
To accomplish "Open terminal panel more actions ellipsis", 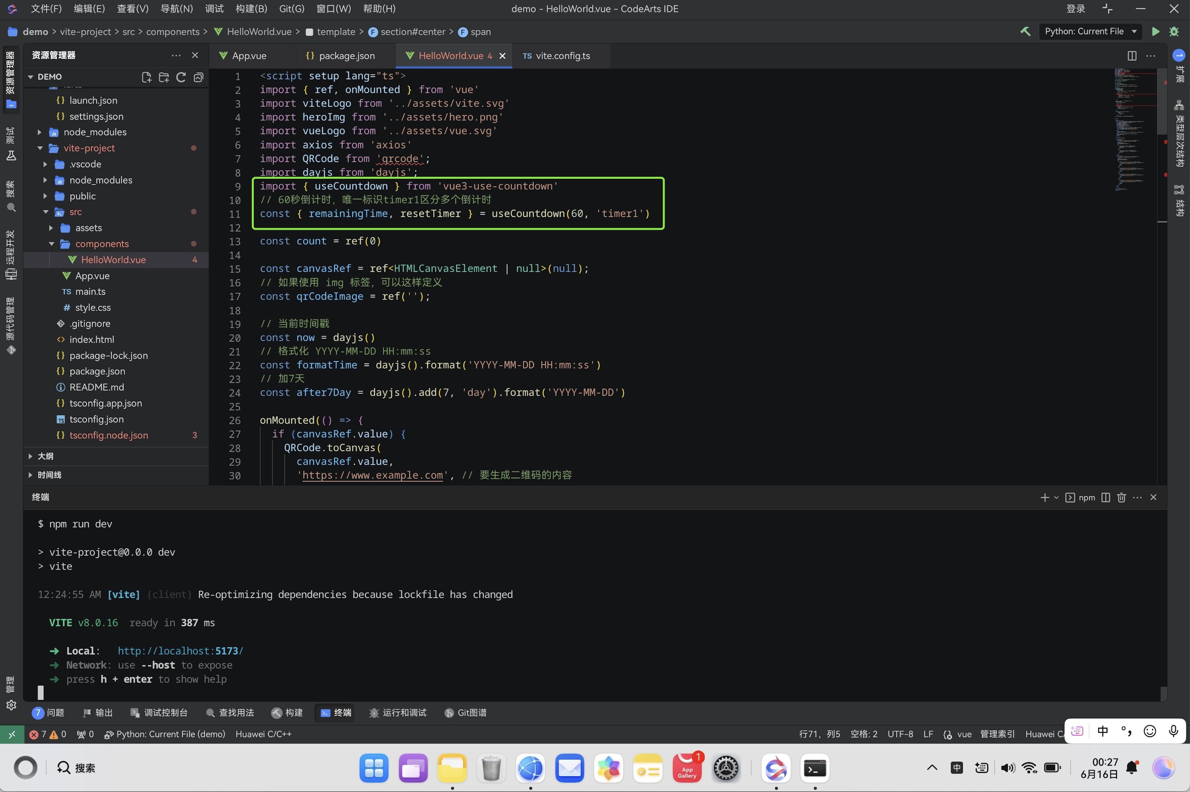I will coord(1137,498).
